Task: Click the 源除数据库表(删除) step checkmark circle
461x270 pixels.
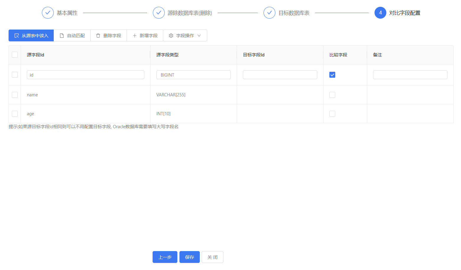Action: (x=159, y=13)
